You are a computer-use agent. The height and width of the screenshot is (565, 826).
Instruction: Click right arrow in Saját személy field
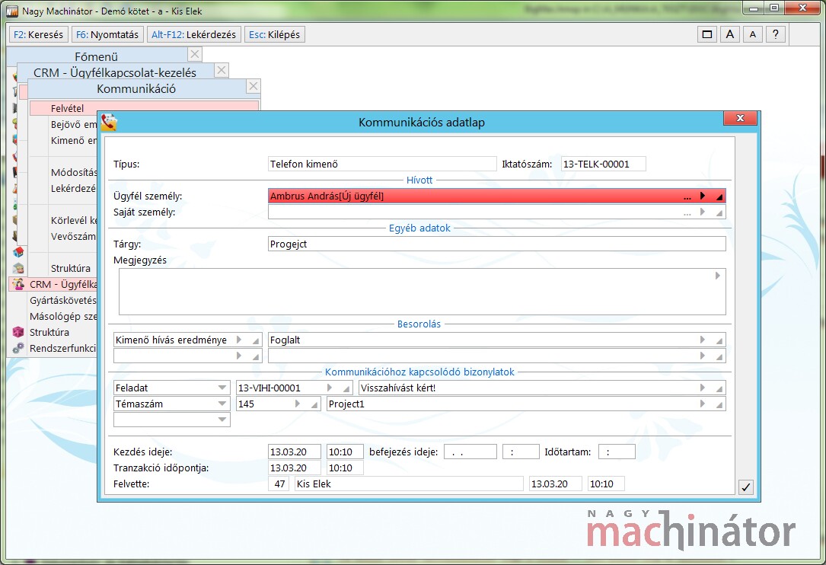tap(703, 212)
